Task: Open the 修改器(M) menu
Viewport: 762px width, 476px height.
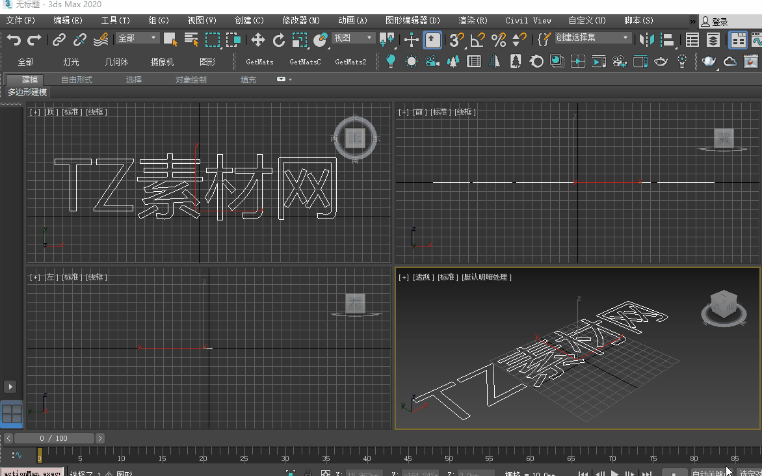Action: (301, 20)
